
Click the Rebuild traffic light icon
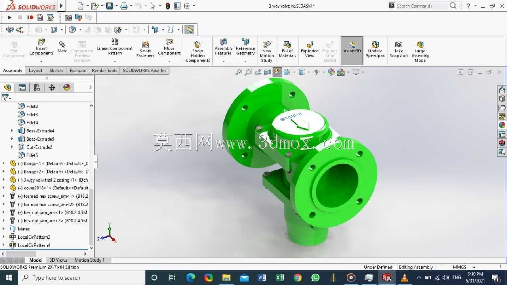point(168,6)
